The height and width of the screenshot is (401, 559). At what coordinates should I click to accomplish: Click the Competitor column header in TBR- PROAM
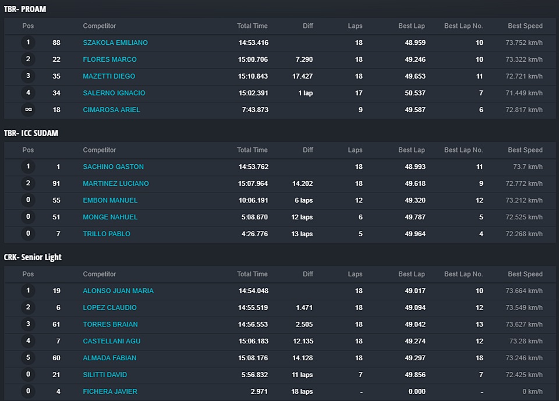click(x=100, y=26)
